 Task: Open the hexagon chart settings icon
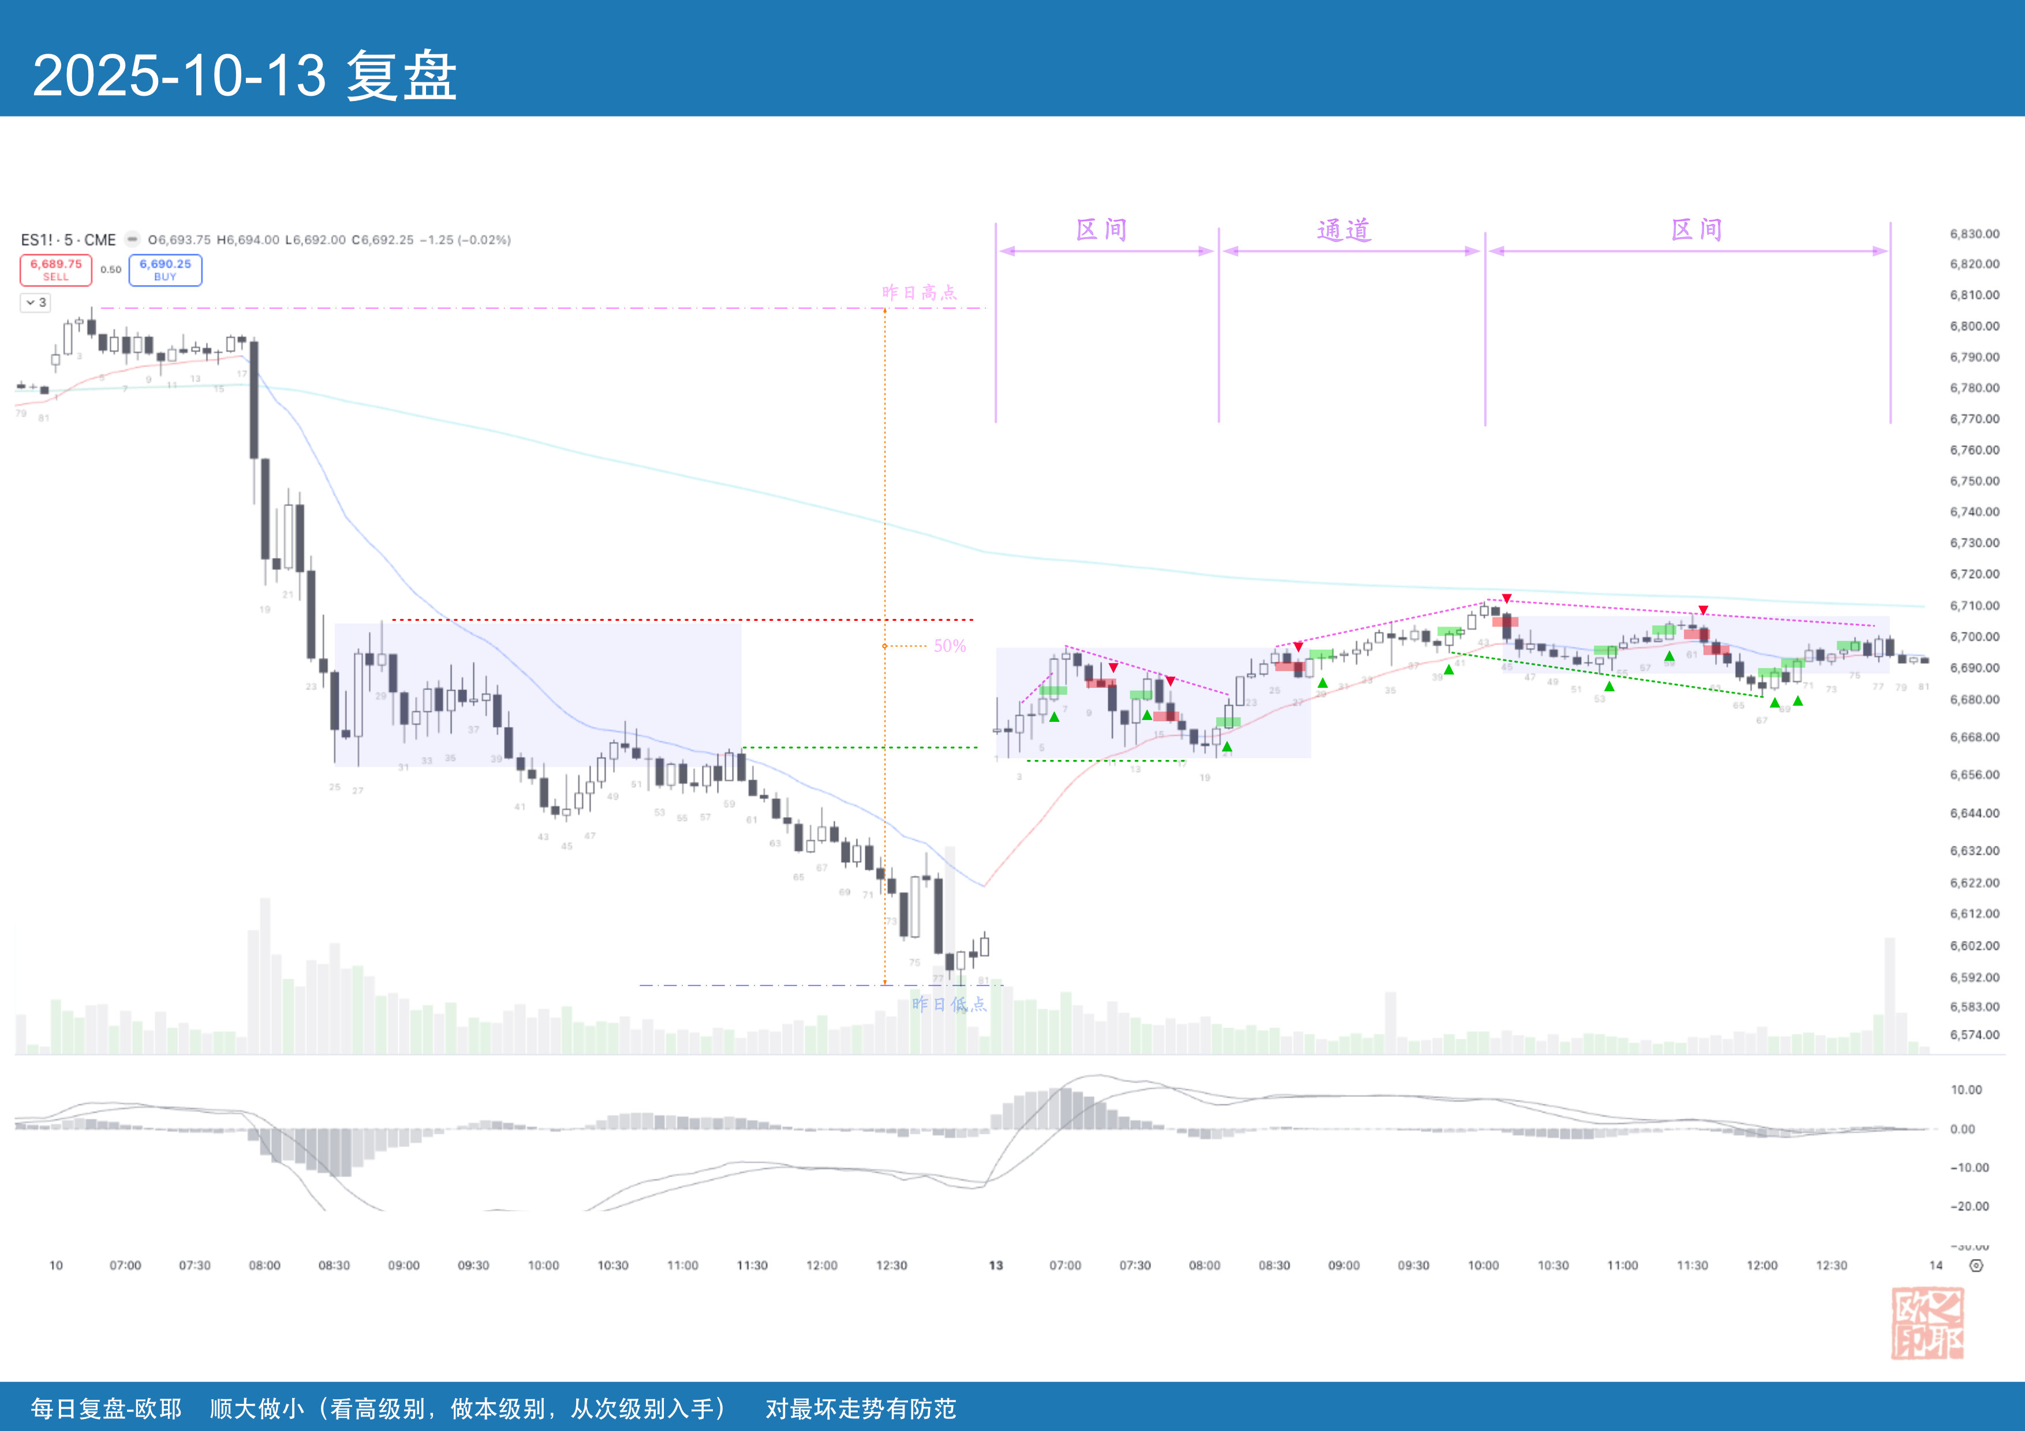1977,1265
